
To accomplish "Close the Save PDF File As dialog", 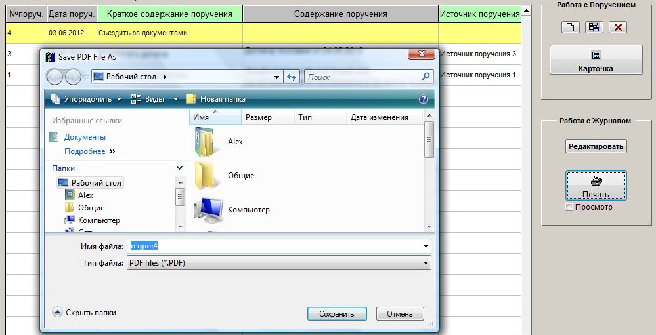I will [x=422, y=54].
